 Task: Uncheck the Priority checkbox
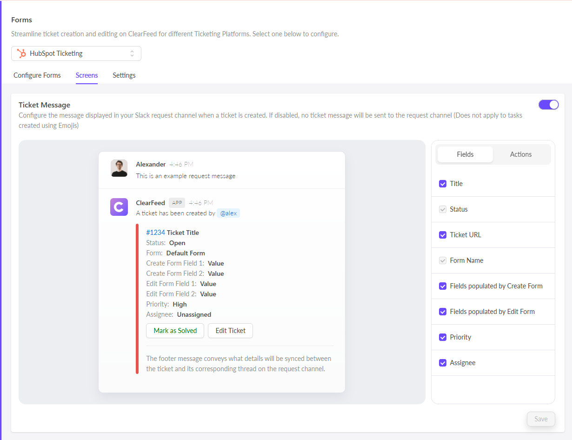pyautogui.click(x=443, y=337)
